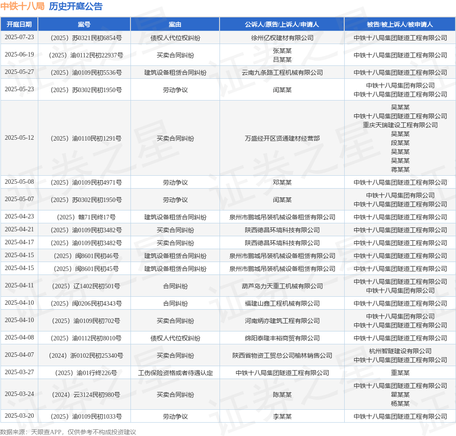This screenshot has height=436, width=456.
Task: Select case number （2025）渝01行终226号
Action: tap(84, 373)
